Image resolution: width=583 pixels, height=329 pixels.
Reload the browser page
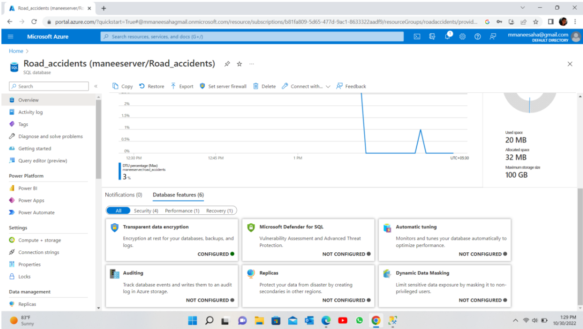pyautogui.click(x=34, y=22)
